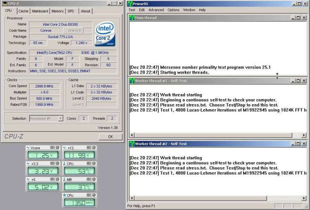
Task: Close the CPU fan RPM gauge
Action: pos(94,195)
